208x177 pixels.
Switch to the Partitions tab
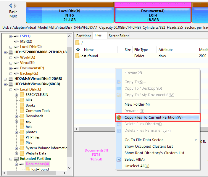[84, 36]
